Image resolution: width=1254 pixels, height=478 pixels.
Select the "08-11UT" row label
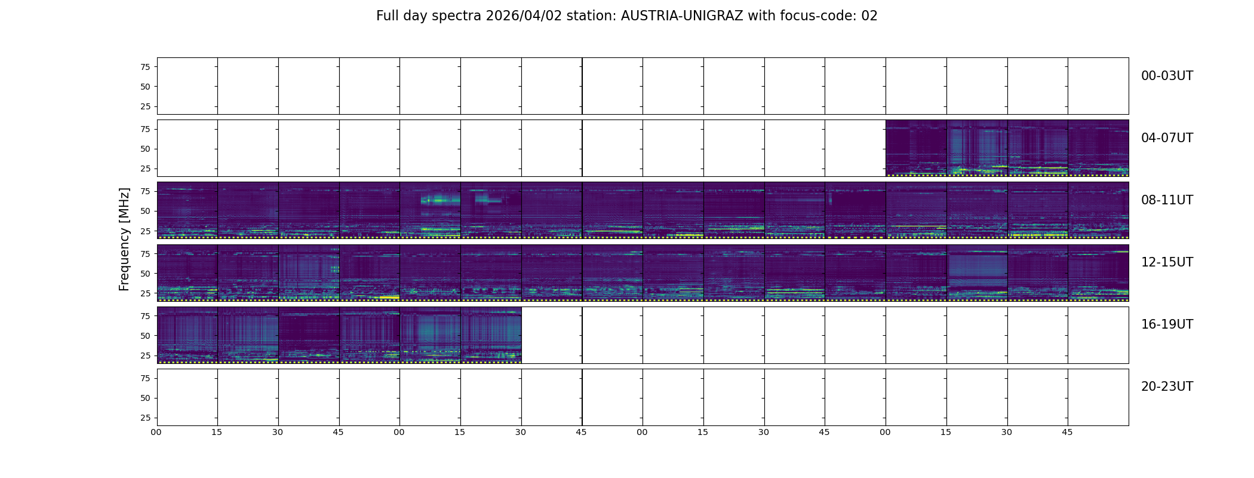1167,200
